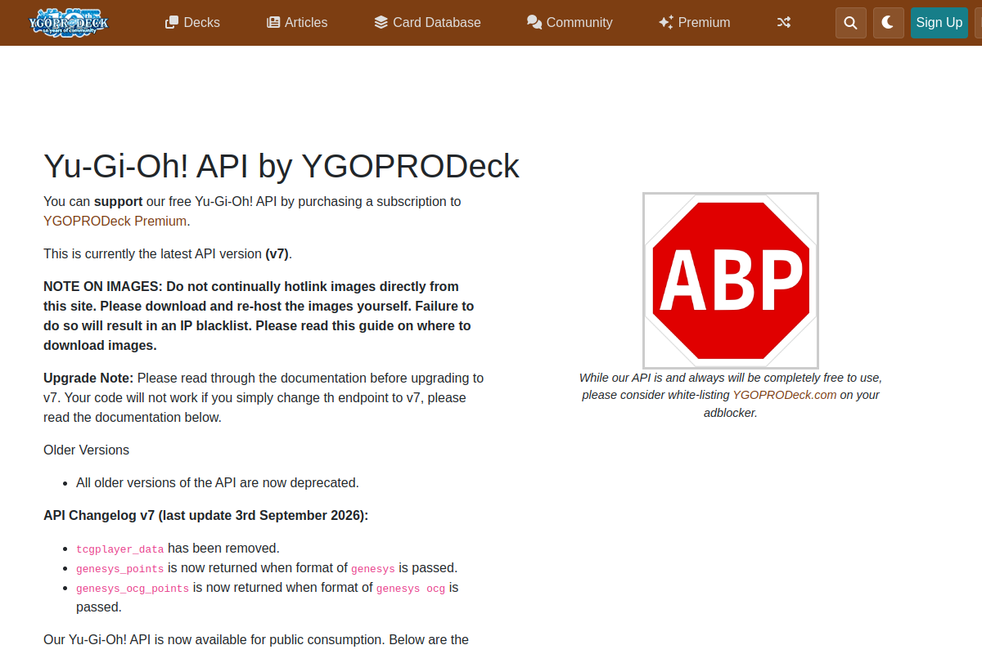The width and height of the screenshot is (982, 654).
Task: Open the Decks menu
Action: tap(192, 22)
